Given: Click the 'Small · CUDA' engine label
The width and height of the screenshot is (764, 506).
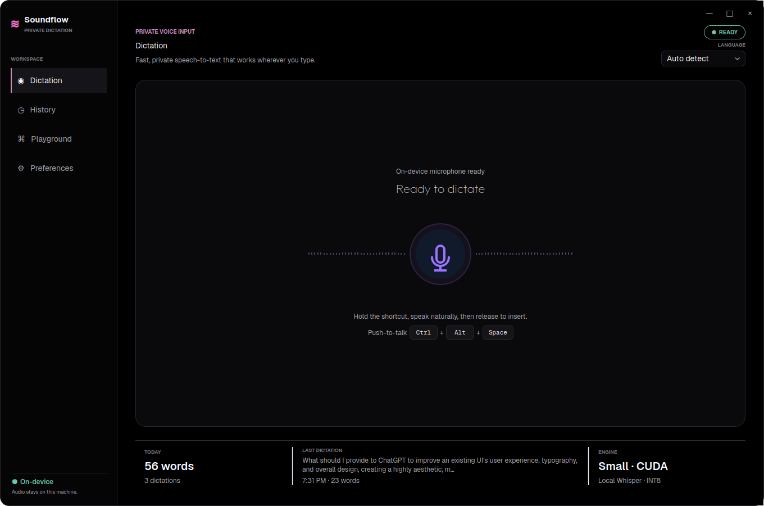Looking at the screenshot, I should click(633, 466).
